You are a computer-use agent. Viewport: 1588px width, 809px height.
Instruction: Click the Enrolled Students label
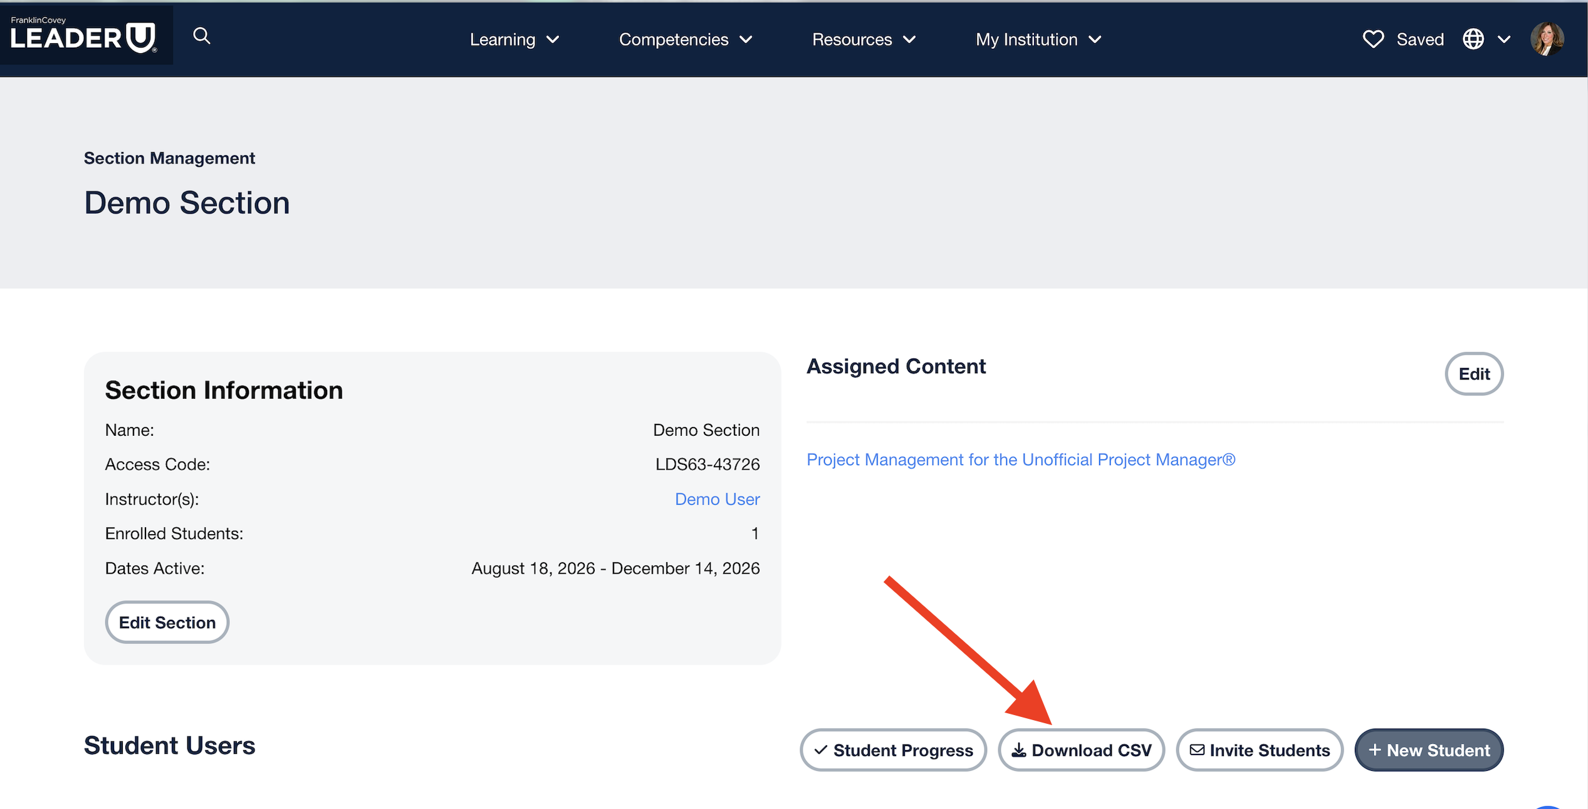tap(174, 533)
